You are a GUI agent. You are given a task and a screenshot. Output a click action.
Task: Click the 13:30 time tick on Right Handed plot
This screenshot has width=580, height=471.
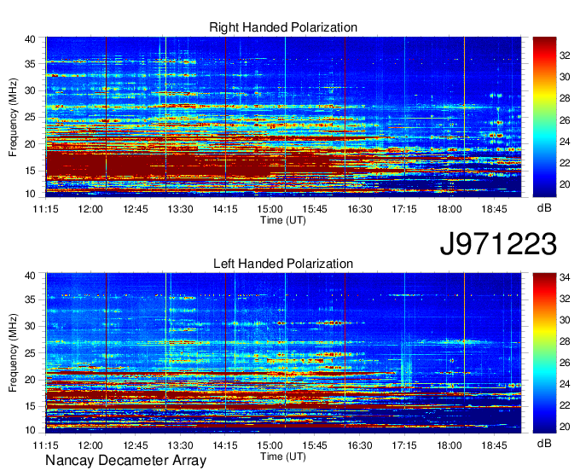pos(180,209)
